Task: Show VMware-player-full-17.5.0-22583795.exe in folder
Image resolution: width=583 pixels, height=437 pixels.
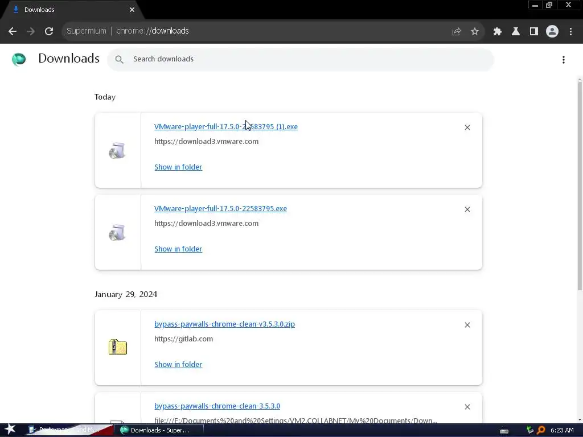Action: (x=178, y=249)
